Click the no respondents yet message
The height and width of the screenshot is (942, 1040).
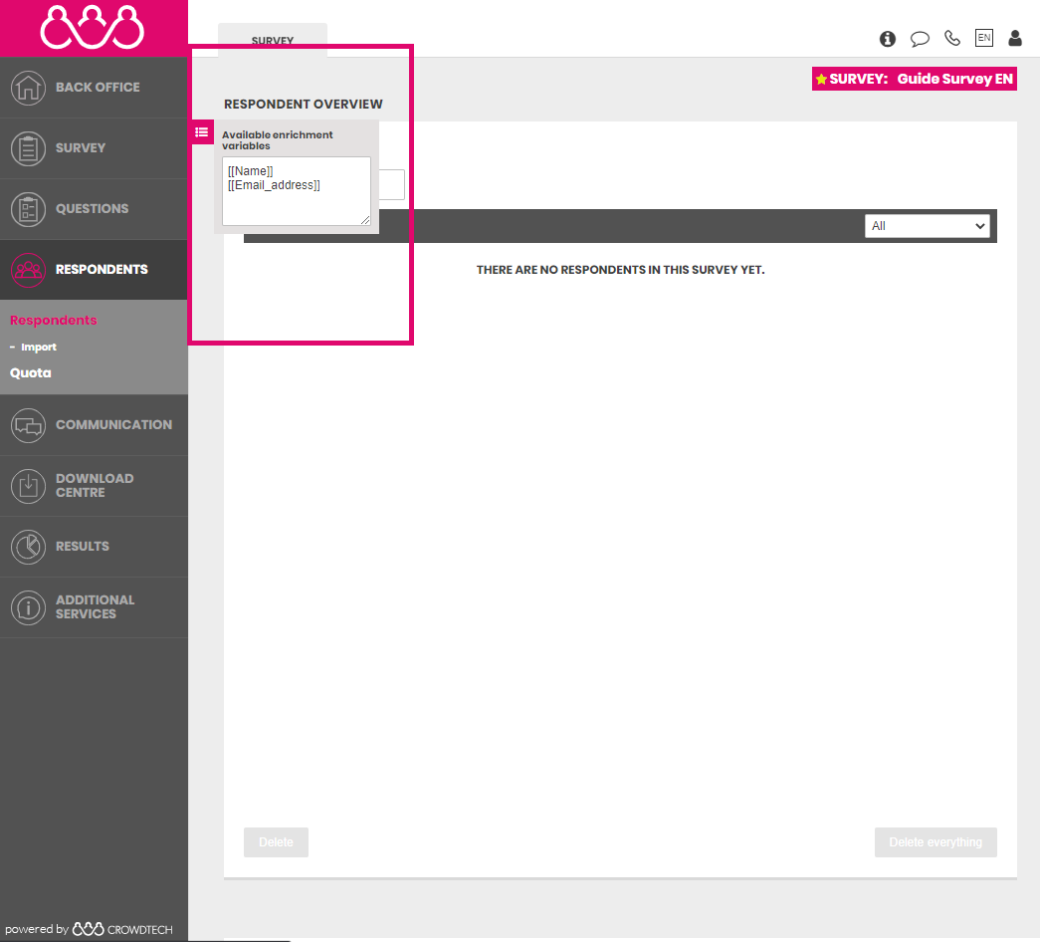pos(620,270)
